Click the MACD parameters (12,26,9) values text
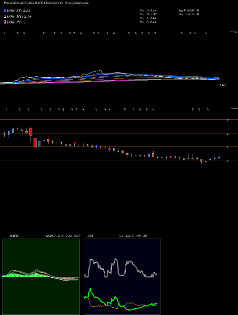 [62, 236]
